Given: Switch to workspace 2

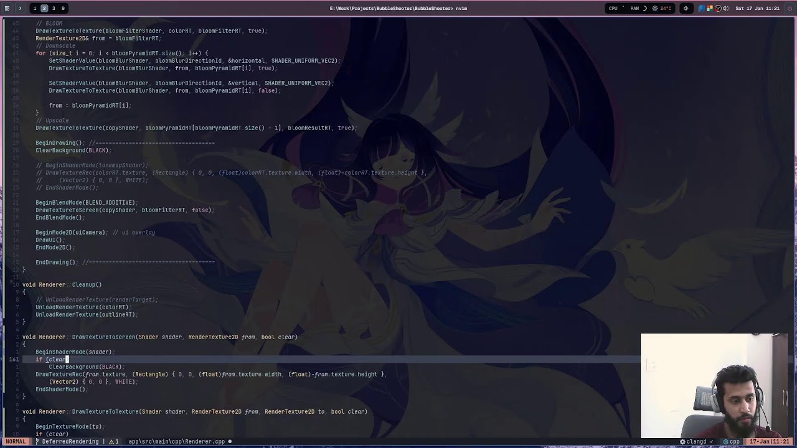Looking at the screenshot, I should [x=44, y=8].
